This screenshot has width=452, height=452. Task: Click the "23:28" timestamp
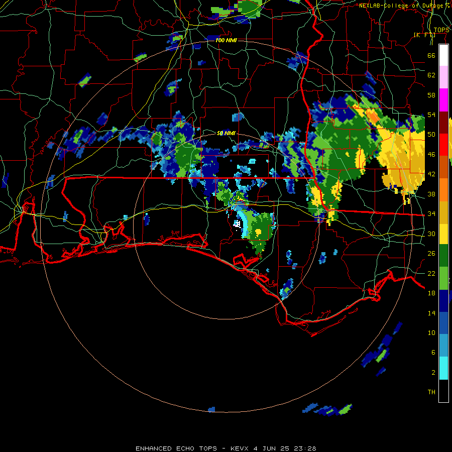click(x=305, y=448)
